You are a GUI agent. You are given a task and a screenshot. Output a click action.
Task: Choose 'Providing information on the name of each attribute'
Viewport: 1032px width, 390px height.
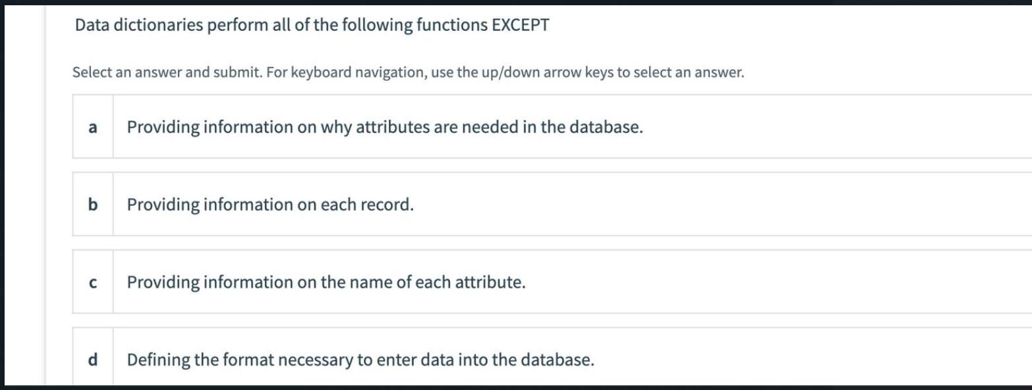click(326, 283)
